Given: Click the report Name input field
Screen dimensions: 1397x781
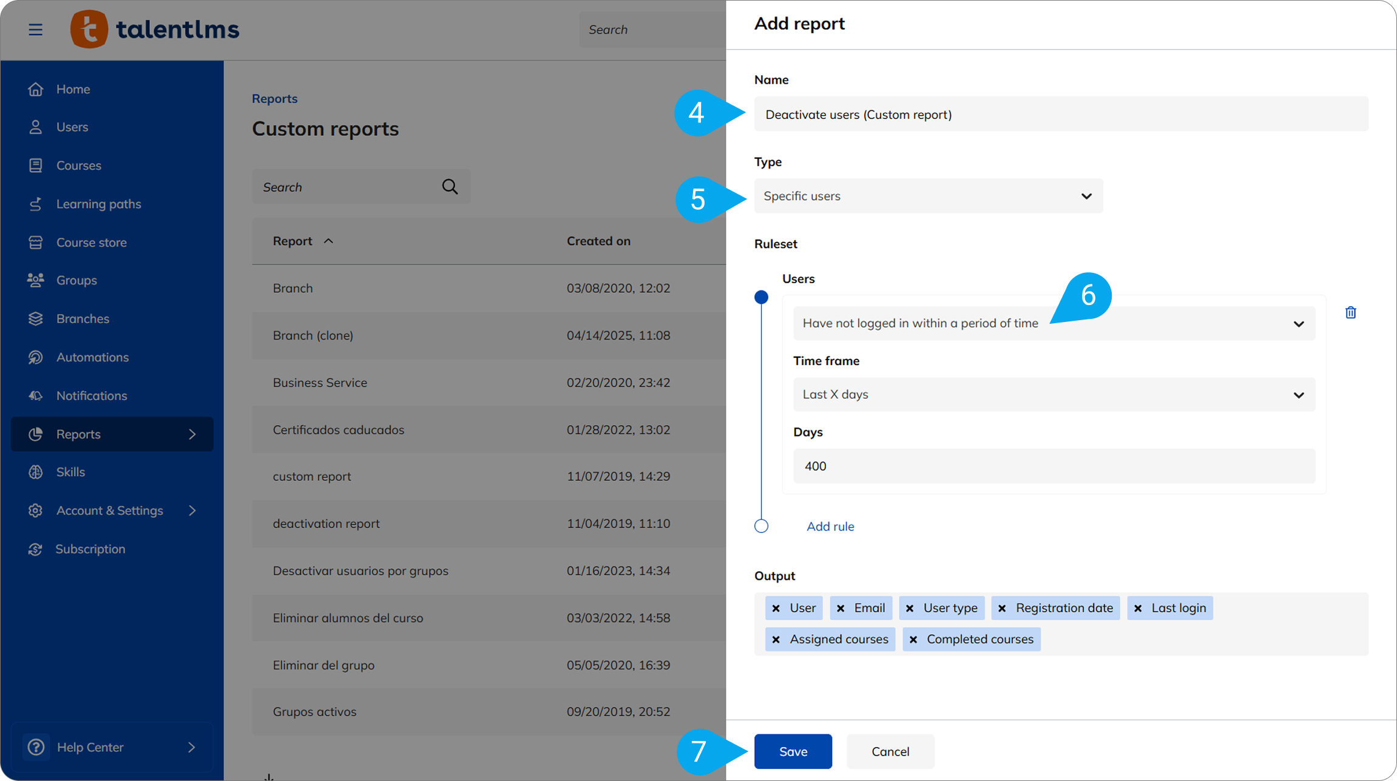Looking at the screenshot, I should tap(1060, 115).
